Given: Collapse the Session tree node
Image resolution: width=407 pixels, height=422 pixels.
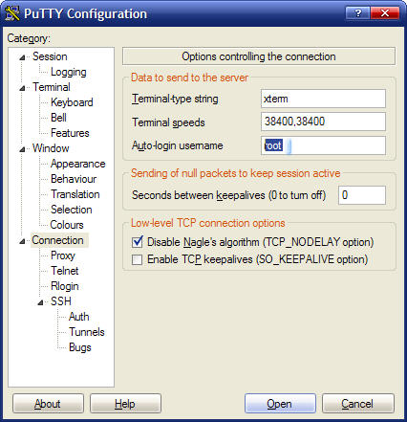Looking at the screenshot, I should pyautogui.click(x=22, y=57).
